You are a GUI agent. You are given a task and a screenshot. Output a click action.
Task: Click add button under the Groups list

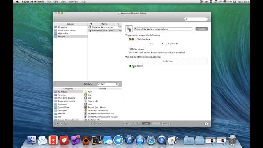(57, 123)
